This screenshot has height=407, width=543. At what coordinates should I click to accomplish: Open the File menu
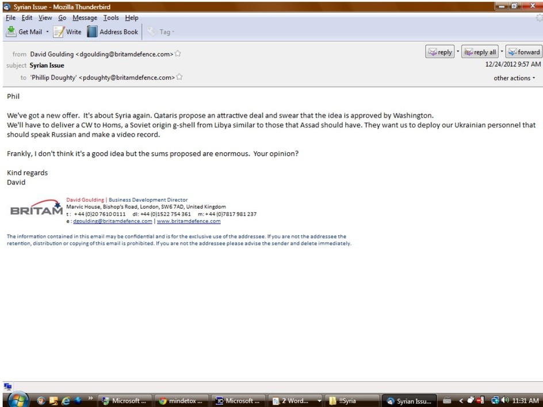(x=10, y=18)
